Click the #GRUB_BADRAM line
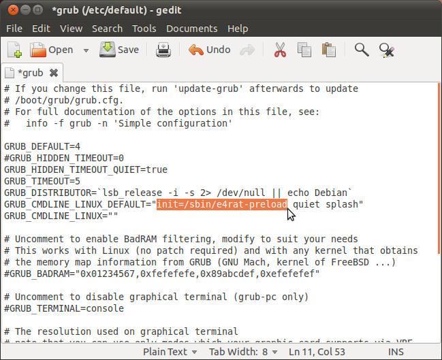The width and height of the screenshot is (442, 360). (x=162, y=274)
